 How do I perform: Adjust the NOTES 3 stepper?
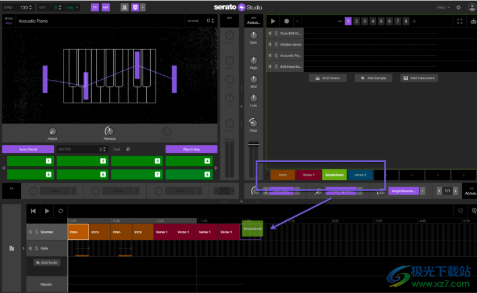click(x=104, y=149)
